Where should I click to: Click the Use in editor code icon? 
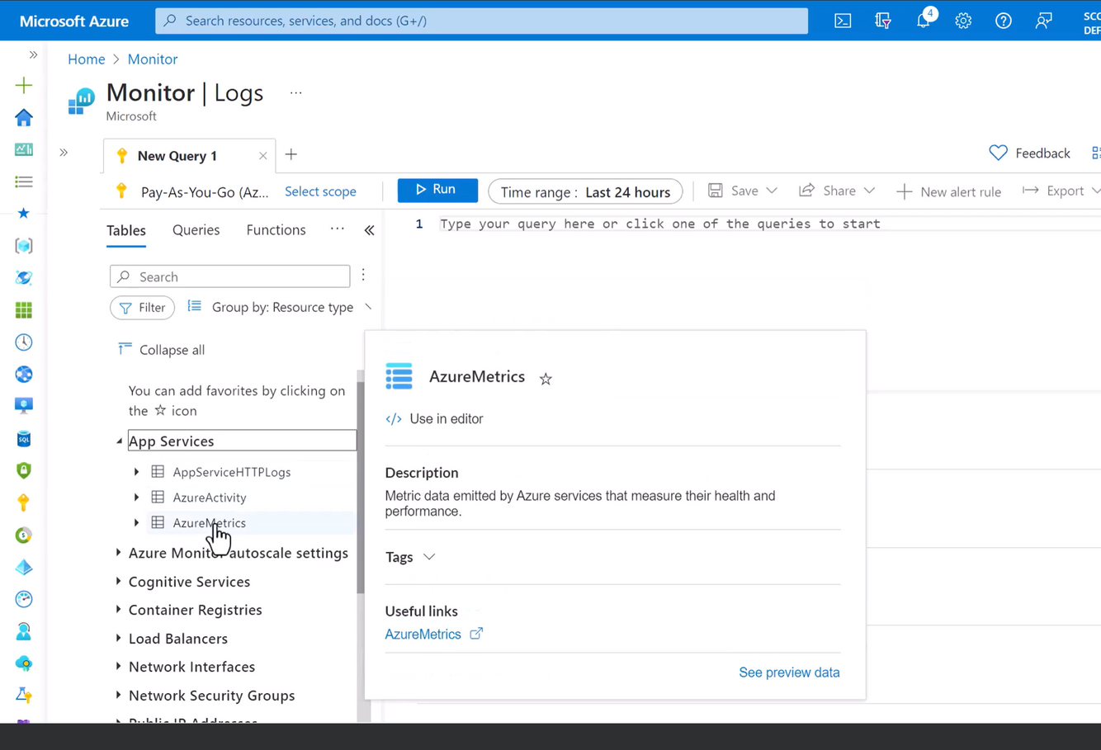tap(394, 419)
